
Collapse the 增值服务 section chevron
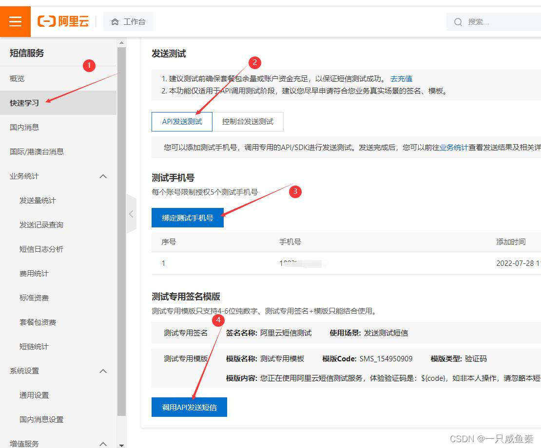pyautogui.click(x=103, y=444)
